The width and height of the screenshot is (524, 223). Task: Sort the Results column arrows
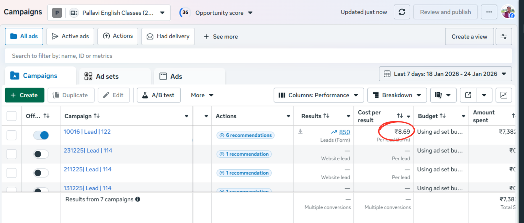coord(326,116)
